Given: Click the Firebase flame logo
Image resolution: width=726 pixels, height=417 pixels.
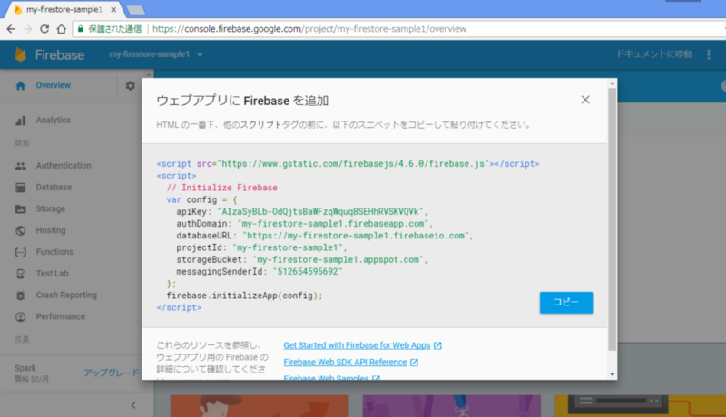Looking at the screenshot, I should (x=20, y=54).
